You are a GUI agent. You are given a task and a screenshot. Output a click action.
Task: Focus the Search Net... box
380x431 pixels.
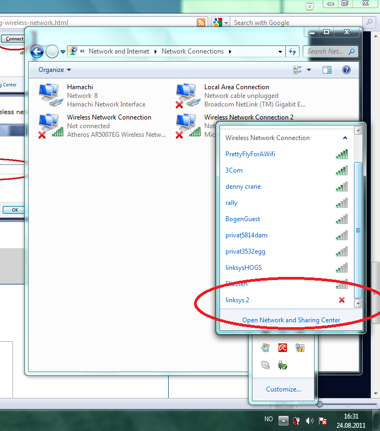330,51
